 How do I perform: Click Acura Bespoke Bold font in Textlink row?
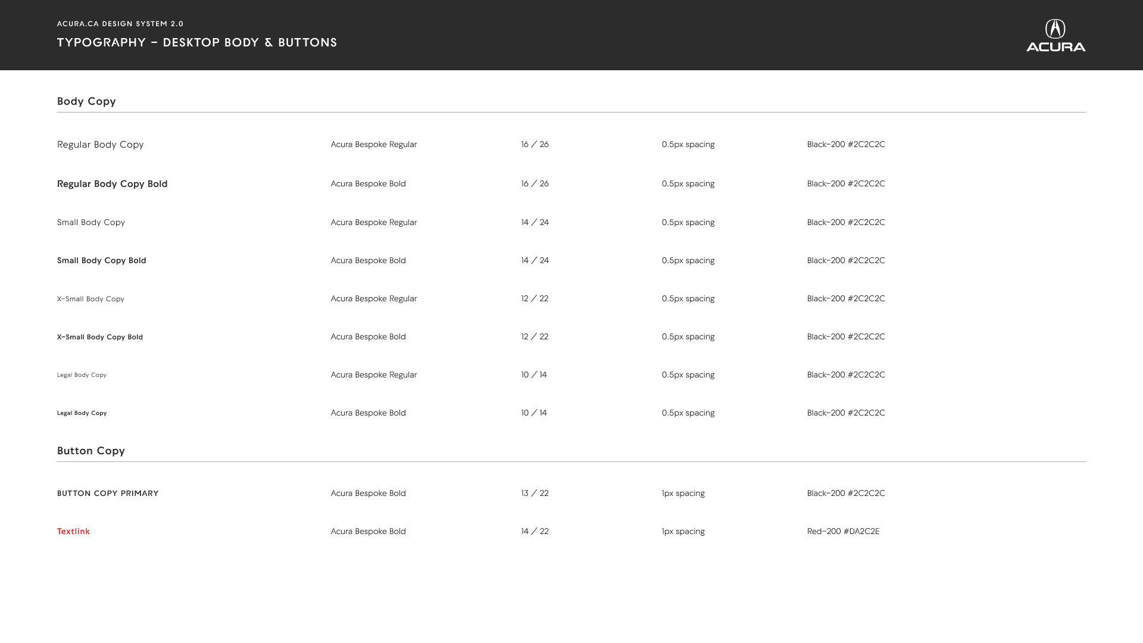coord(368,531)
